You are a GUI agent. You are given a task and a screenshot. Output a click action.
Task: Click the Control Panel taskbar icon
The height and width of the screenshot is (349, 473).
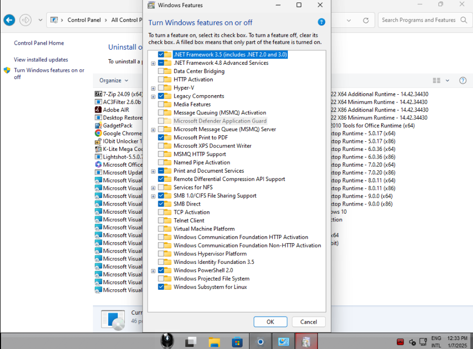(283, 342)
